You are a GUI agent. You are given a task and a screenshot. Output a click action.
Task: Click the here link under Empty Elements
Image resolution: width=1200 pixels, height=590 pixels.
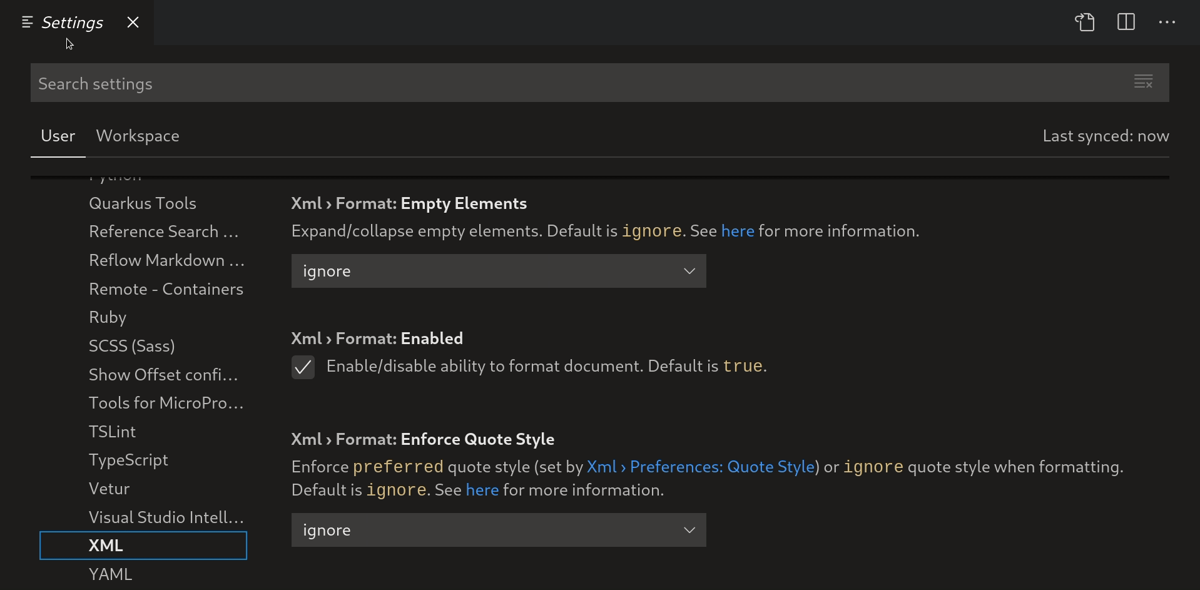tap(738, 231)
